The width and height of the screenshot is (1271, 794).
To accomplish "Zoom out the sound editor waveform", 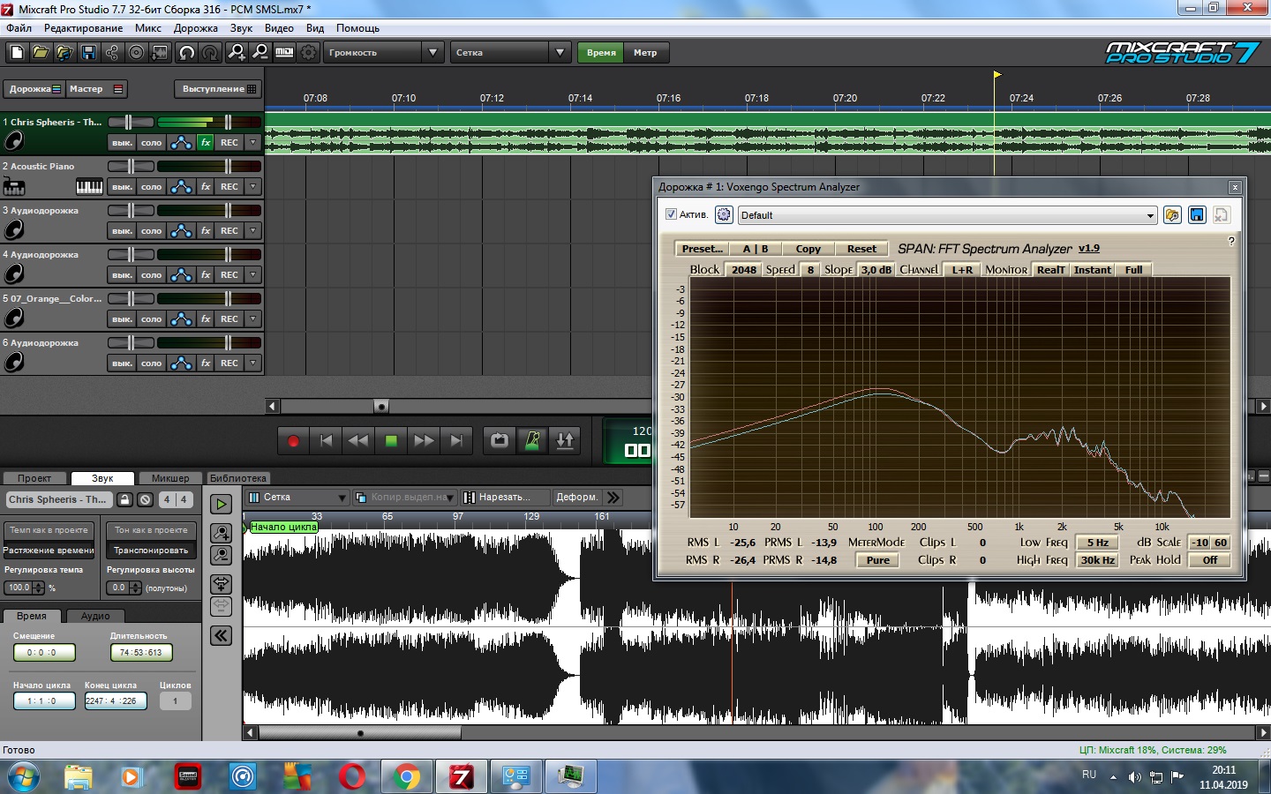I will (221, 555).
